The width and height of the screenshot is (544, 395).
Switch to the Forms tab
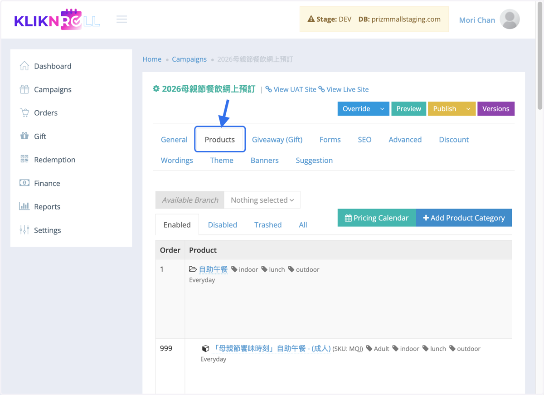coord(330,139)
